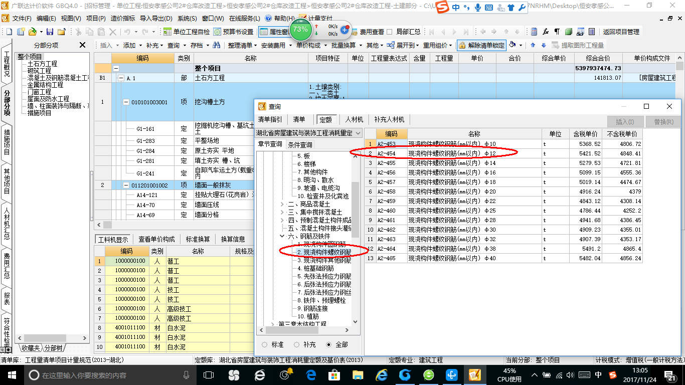Open the 造价指标 menu
The image size is (685, 385).
[123, 18]
